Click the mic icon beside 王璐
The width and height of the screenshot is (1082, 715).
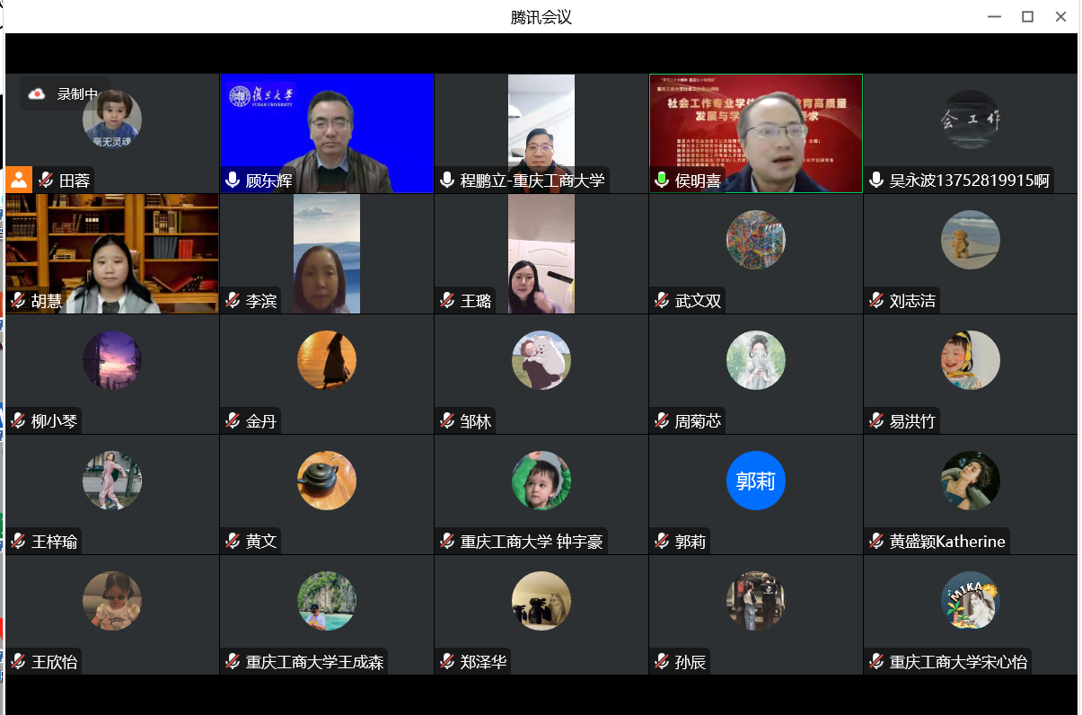tap(446, 302)
